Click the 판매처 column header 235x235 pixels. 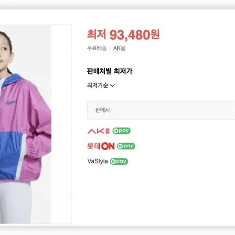click(102, 110)
